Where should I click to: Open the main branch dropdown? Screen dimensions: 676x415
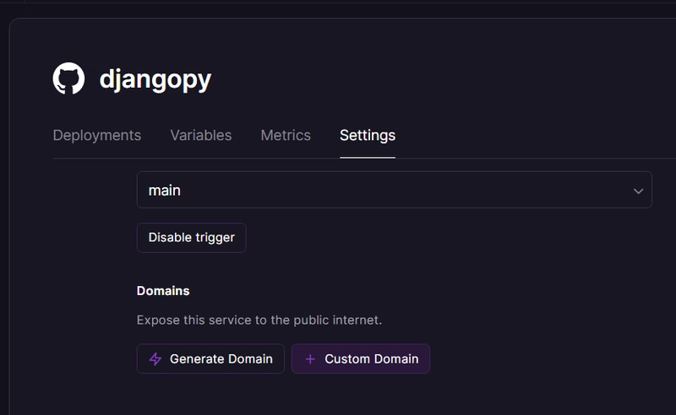394,190
